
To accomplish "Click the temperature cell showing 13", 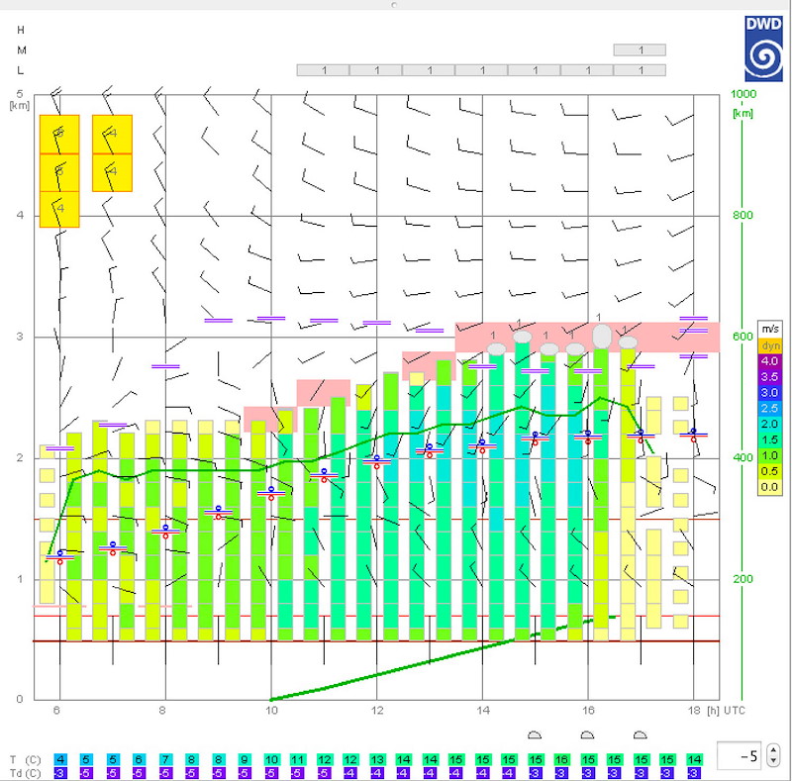I will (377, 759).
